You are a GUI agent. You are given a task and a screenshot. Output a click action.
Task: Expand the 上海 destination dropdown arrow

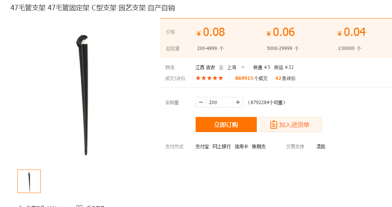[243, 67]
